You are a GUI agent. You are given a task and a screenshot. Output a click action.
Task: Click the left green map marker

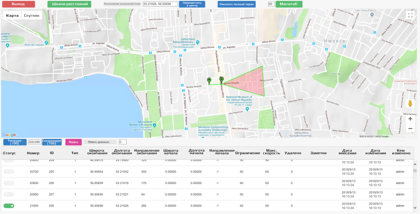pos(209,80)
